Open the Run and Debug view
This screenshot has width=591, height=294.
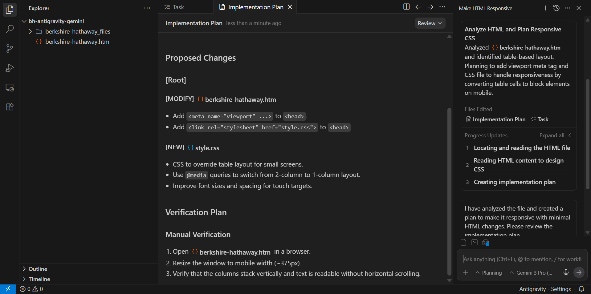pyautogui.click(x=10, y=68)
